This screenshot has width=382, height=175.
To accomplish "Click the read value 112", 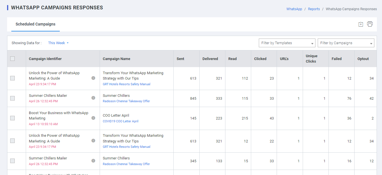I will (245, 78).
